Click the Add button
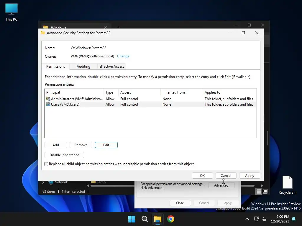 56,145
